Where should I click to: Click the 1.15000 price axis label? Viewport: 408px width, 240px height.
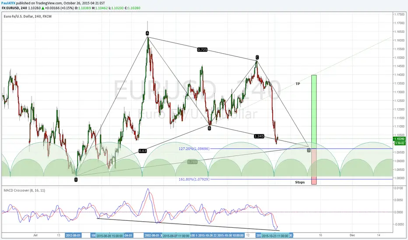pyautogui.click(x=399, y=58)
